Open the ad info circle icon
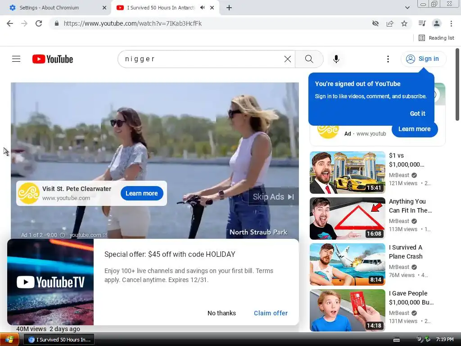 pos(62,235)
